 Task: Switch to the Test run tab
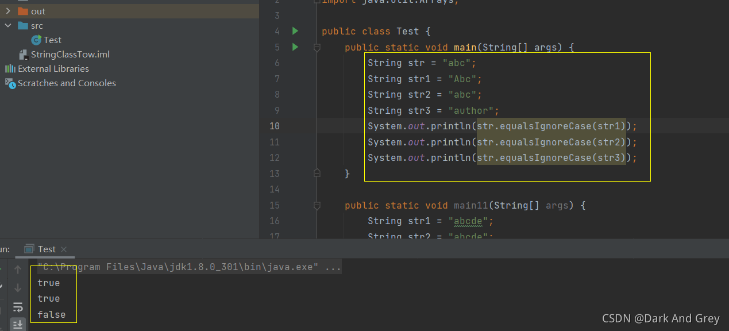[47, 249]
